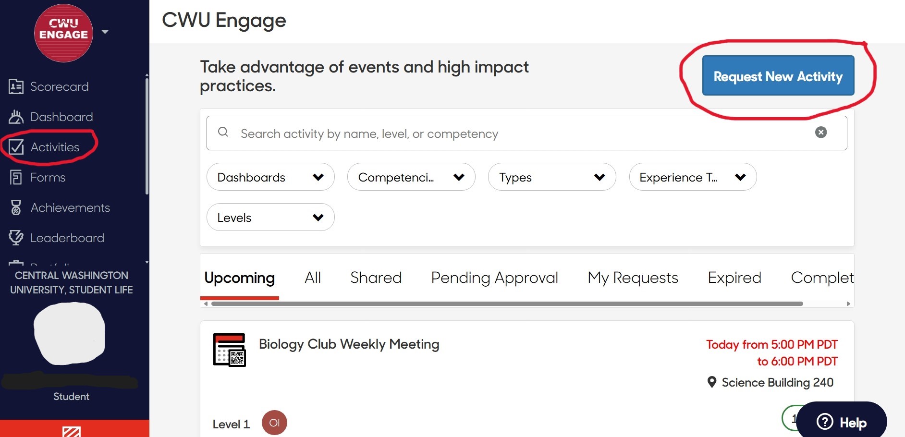Click the search magnifier icon

tap(224, 133)
